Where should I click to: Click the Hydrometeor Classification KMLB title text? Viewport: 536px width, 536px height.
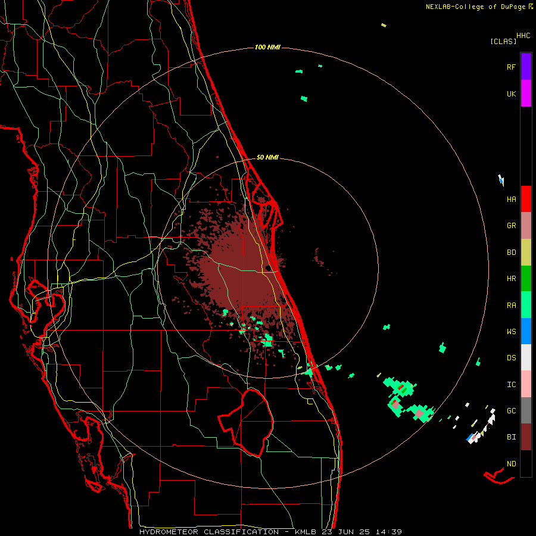coord(270,532)
